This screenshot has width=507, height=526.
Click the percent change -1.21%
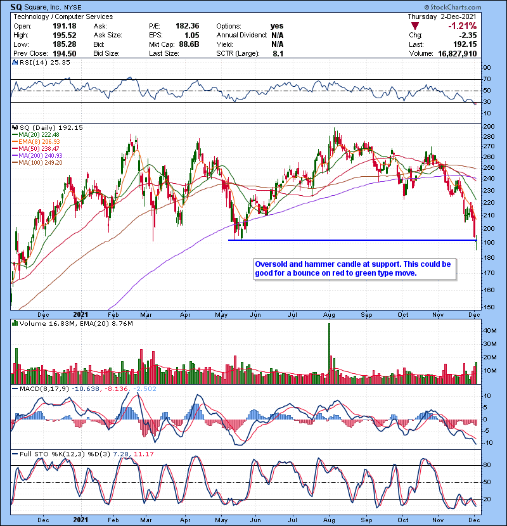(x=463, y=26)
